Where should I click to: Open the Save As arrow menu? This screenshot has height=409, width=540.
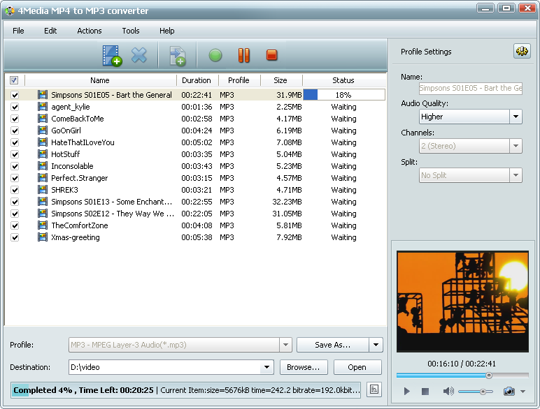[376, 345]
